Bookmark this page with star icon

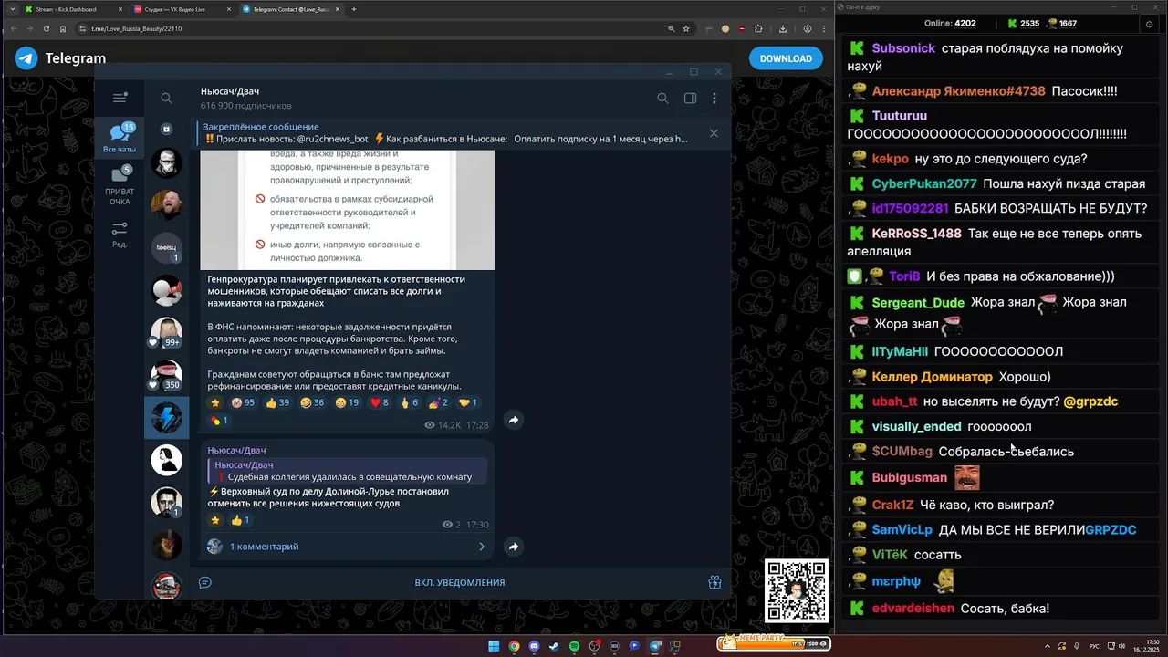click(686, 28)
